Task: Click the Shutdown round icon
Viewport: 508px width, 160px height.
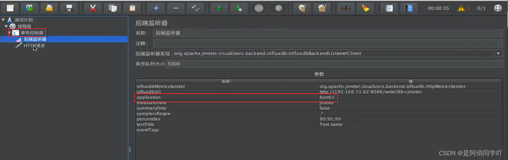Action: (278, 8)
